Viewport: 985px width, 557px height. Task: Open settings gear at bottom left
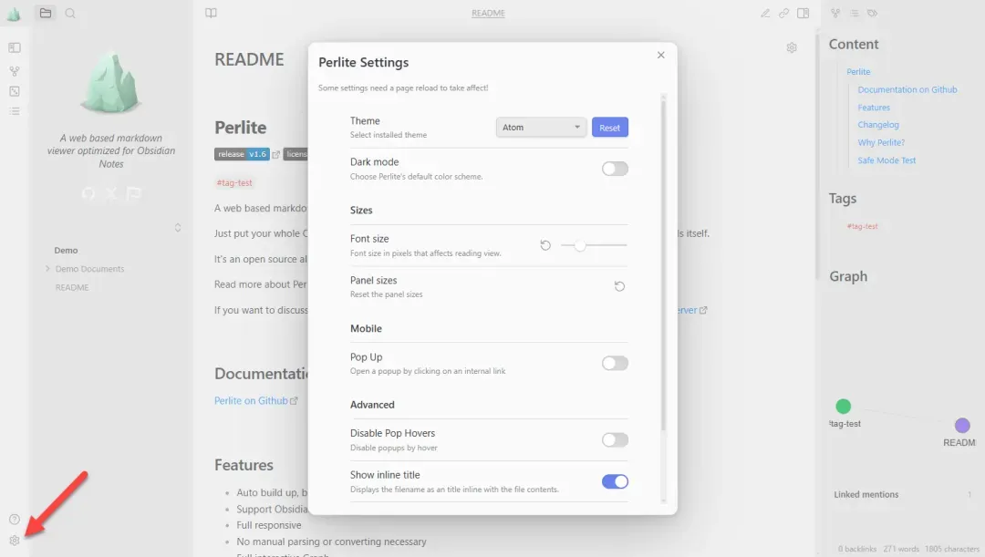click(15, 540)
